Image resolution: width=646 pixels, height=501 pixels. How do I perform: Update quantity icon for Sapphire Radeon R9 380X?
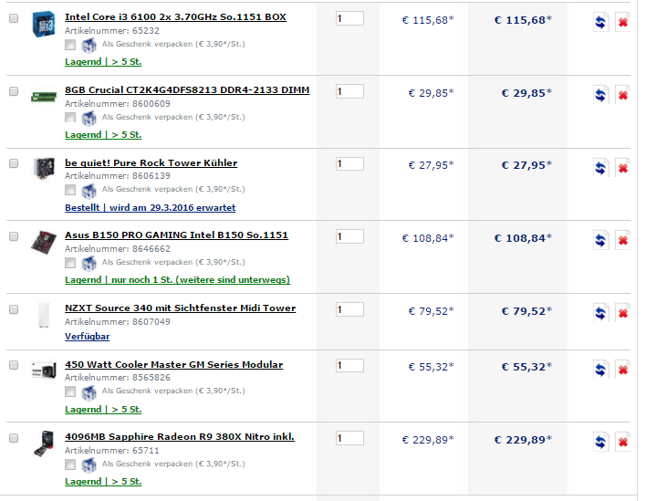600,442
